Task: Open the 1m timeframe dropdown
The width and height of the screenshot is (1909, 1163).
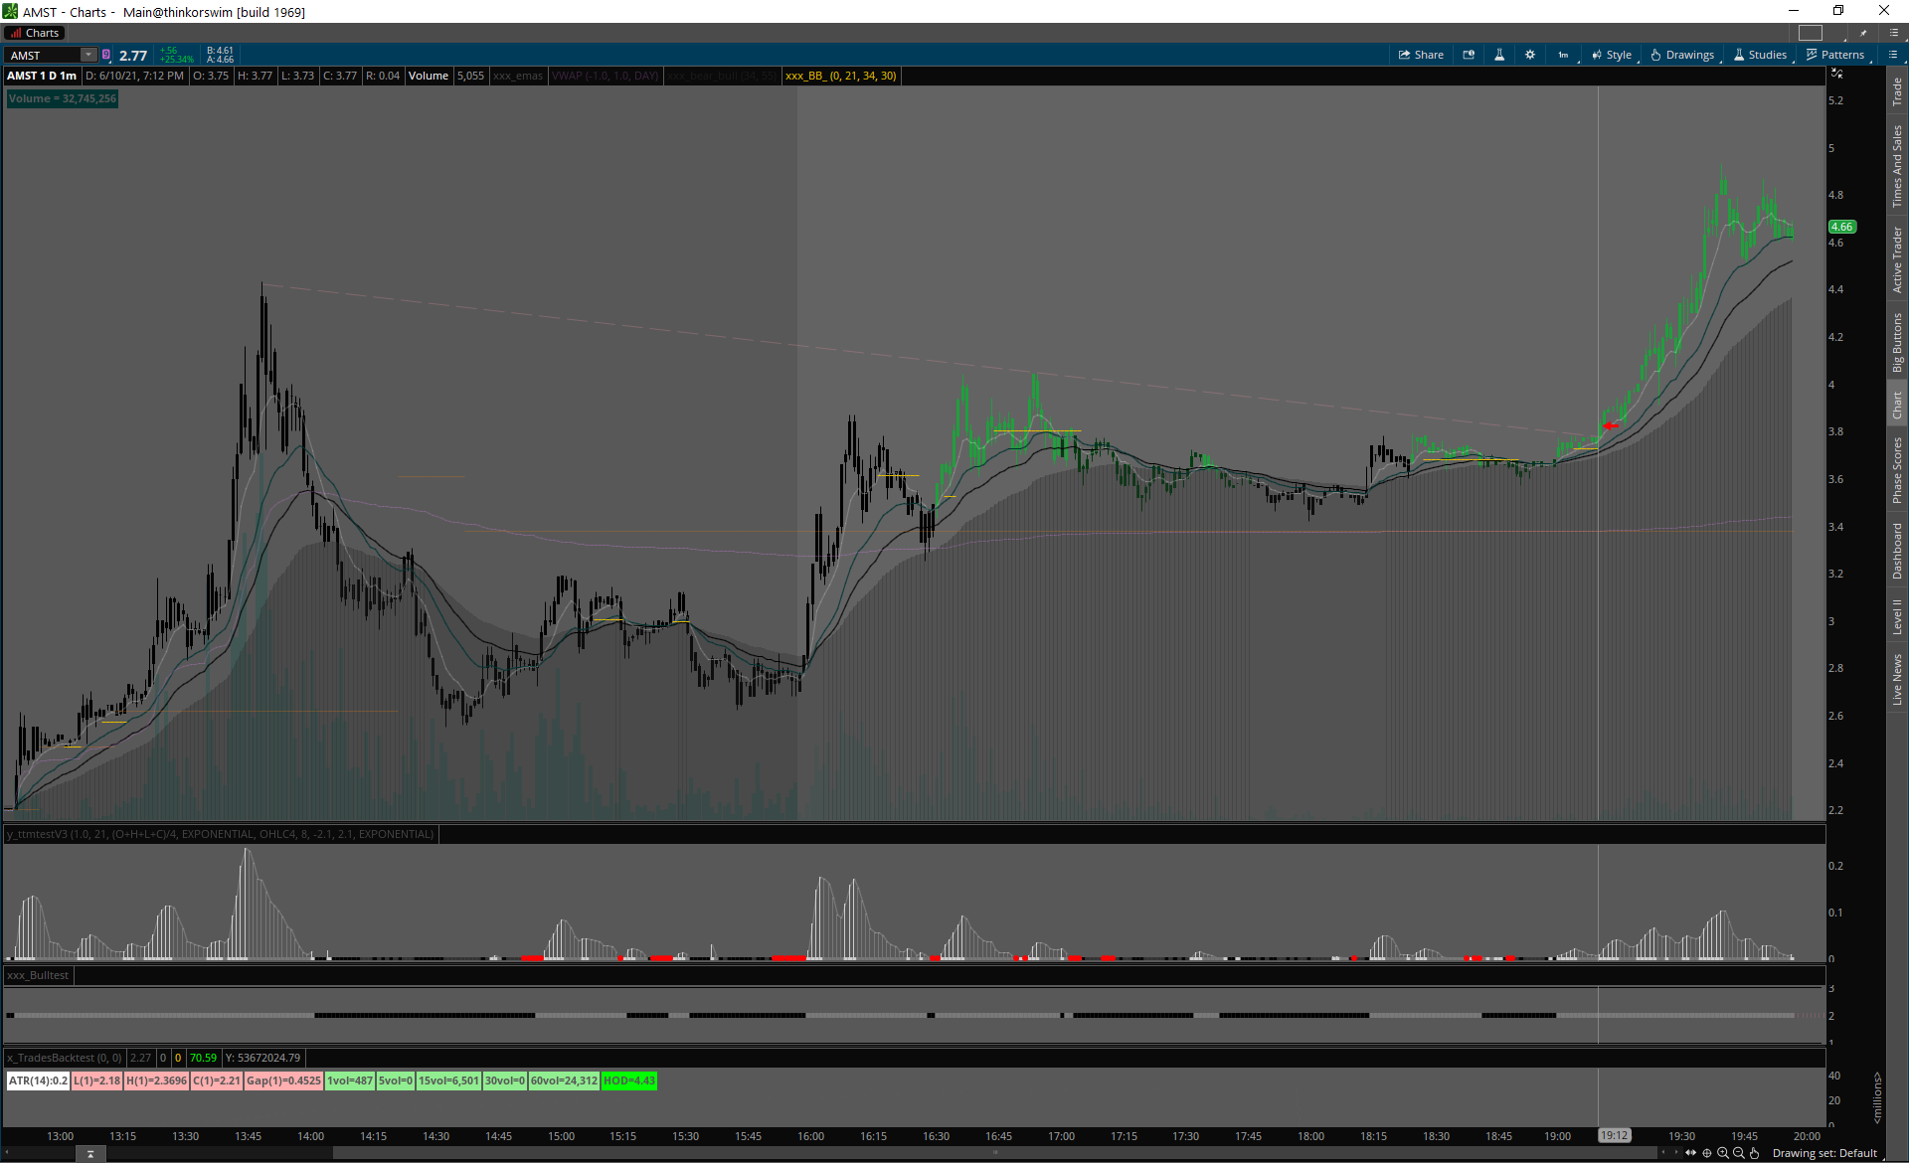Action: click(1565, 55)
